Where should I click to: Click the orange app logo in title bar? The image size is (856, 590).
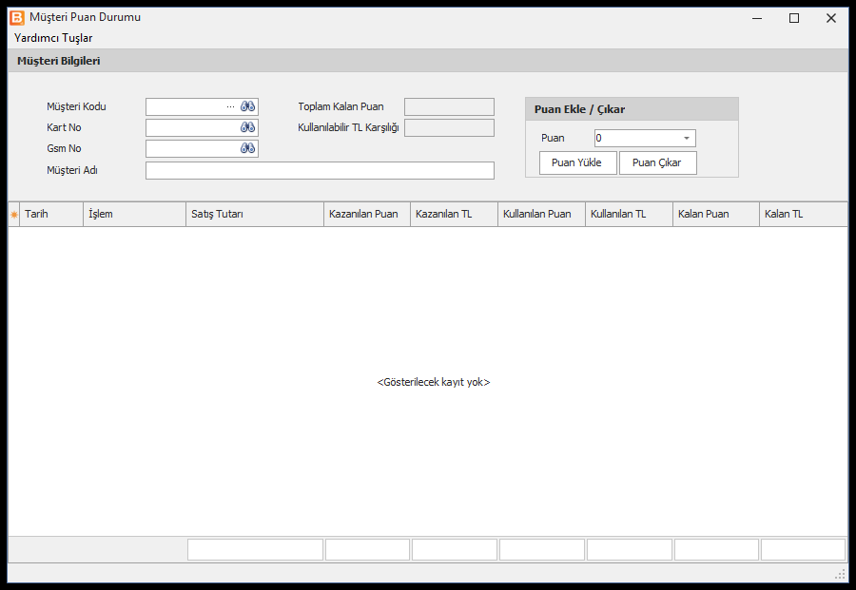click(17, 18)
